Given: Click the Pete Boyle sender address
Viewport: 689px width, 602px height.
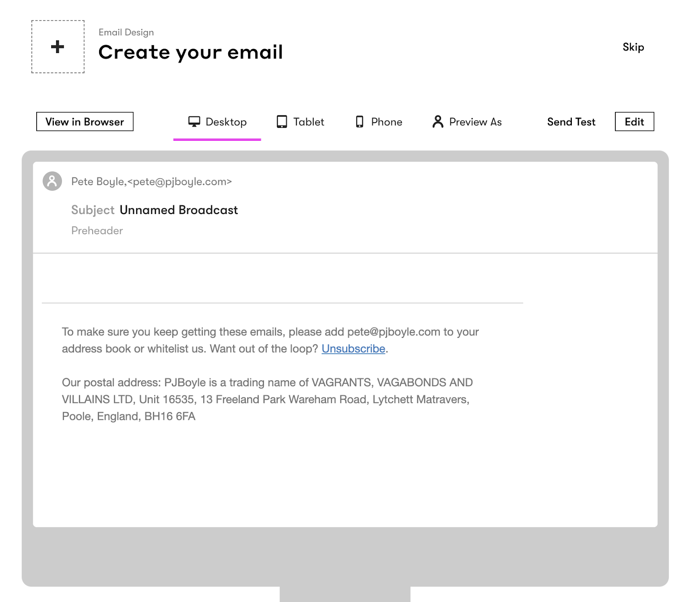Looking at the screenshot, I should pos(152,182).
